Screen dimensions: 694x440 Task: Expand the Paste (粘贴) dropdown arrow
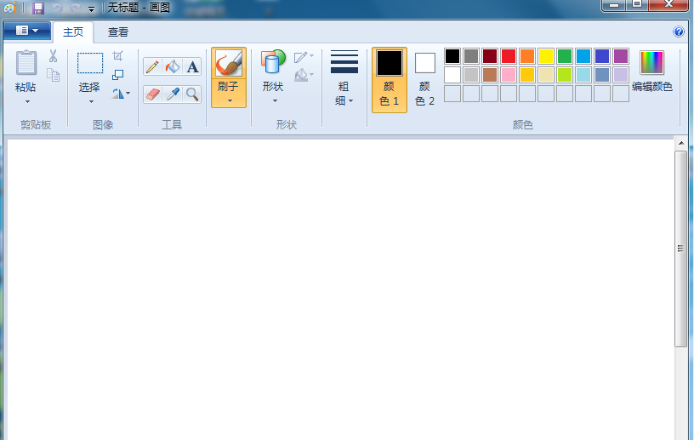(x=27, y=102)
